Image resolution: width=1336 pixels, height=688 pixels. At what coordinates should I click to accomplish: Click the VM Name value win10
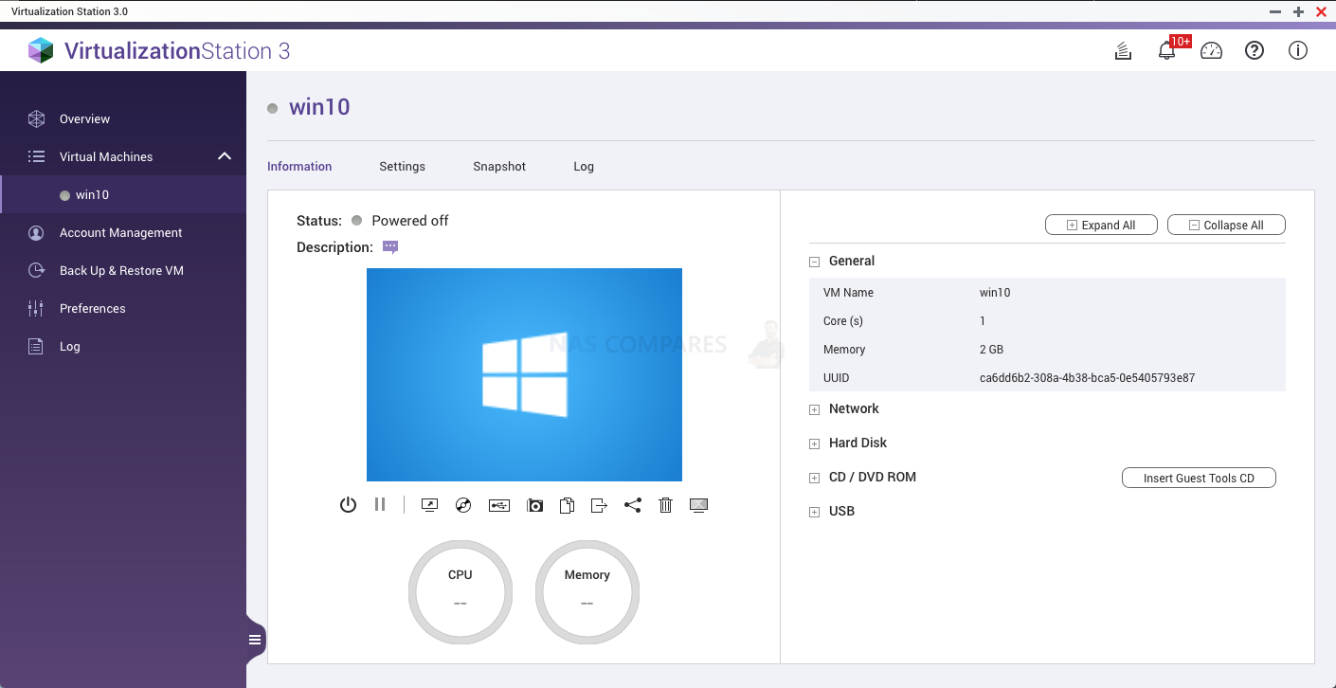[995, 292]
